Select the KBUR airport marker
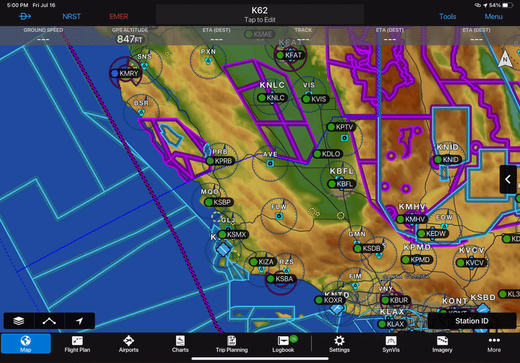Screen dimensions: 520x363 coord(396,300)
